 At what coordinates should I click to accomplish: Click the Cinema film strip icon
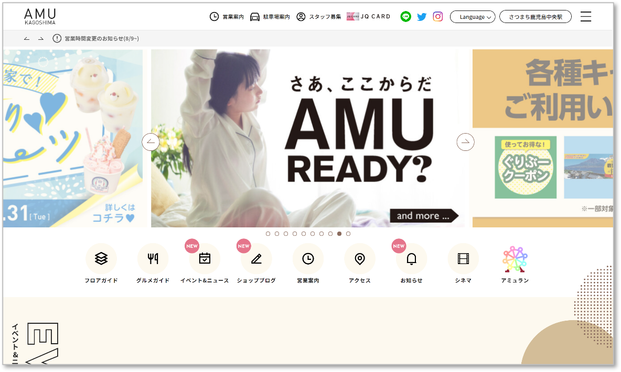click(463, 258)
